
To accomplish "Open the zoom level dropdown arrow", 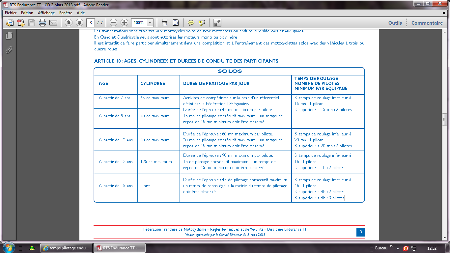I will (x=150, y=23).
